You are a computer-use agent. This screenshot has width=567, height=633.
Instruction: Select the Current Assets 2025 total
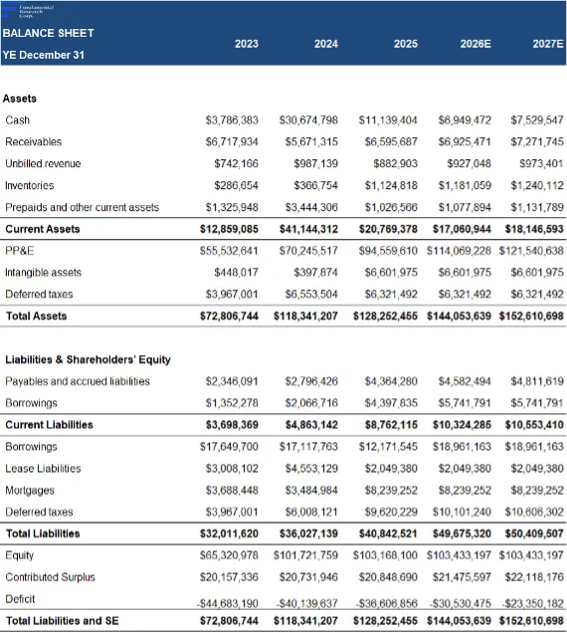coord(388,229)
